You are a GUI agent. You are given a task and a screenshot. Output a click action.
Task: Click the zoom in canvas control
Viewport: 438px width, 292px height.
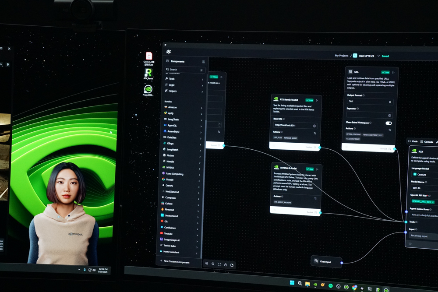pos(207,264)
